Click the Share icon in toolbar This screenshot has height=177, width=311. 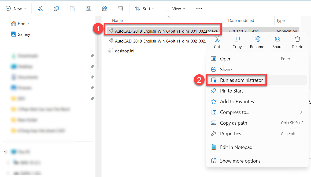pos(105,9)
